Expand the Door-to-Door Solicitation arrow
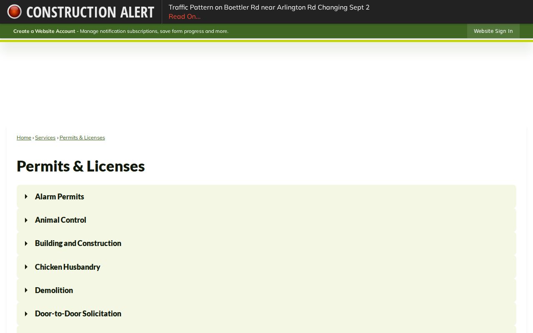This screenshot has height=333, width=533. 26,313
